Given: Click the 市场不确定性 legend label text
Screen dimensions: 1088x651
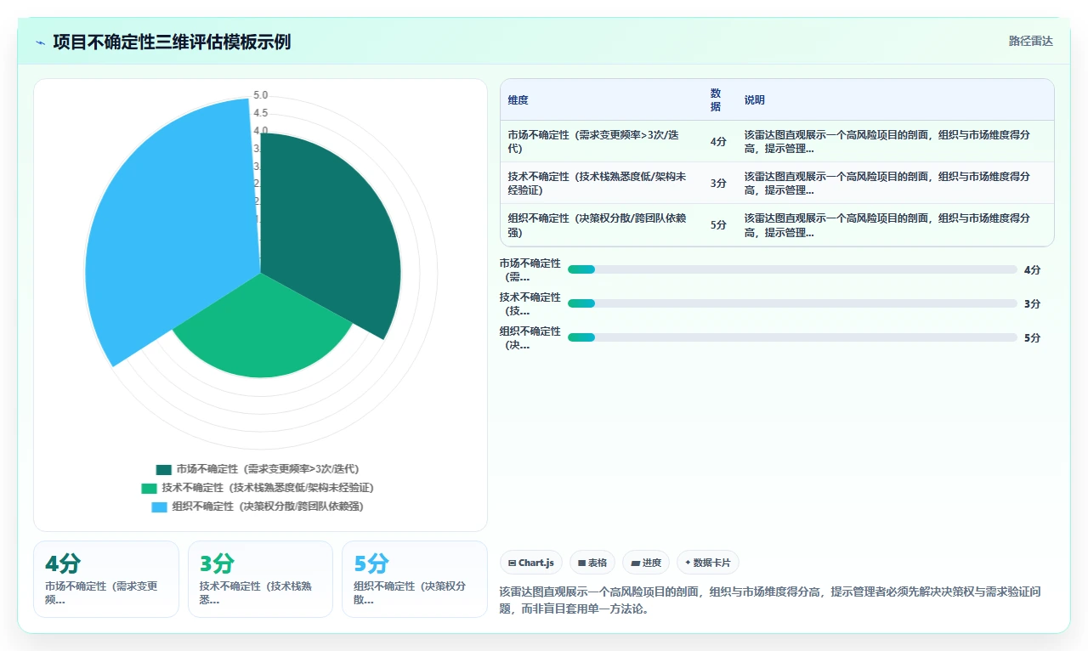Looking at the screenshot, I should 268,469.
